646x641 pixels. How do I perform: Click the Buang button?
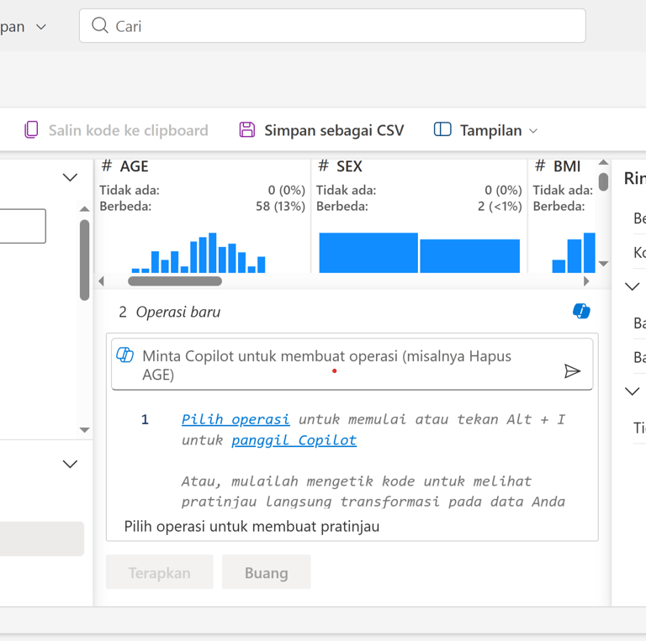[x=267, y=572]
